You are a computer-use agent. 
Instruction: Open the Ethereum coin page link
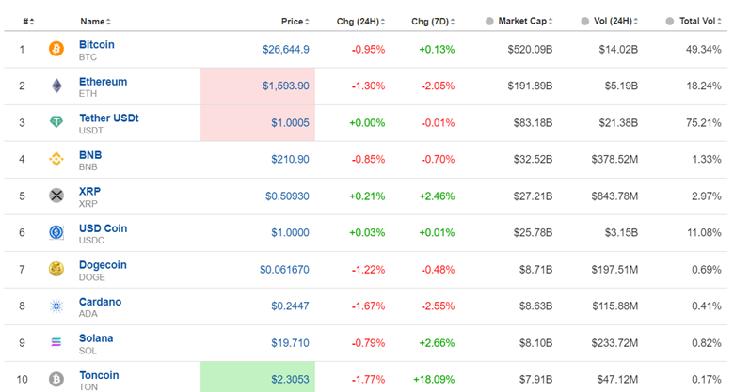click(103, 82)
